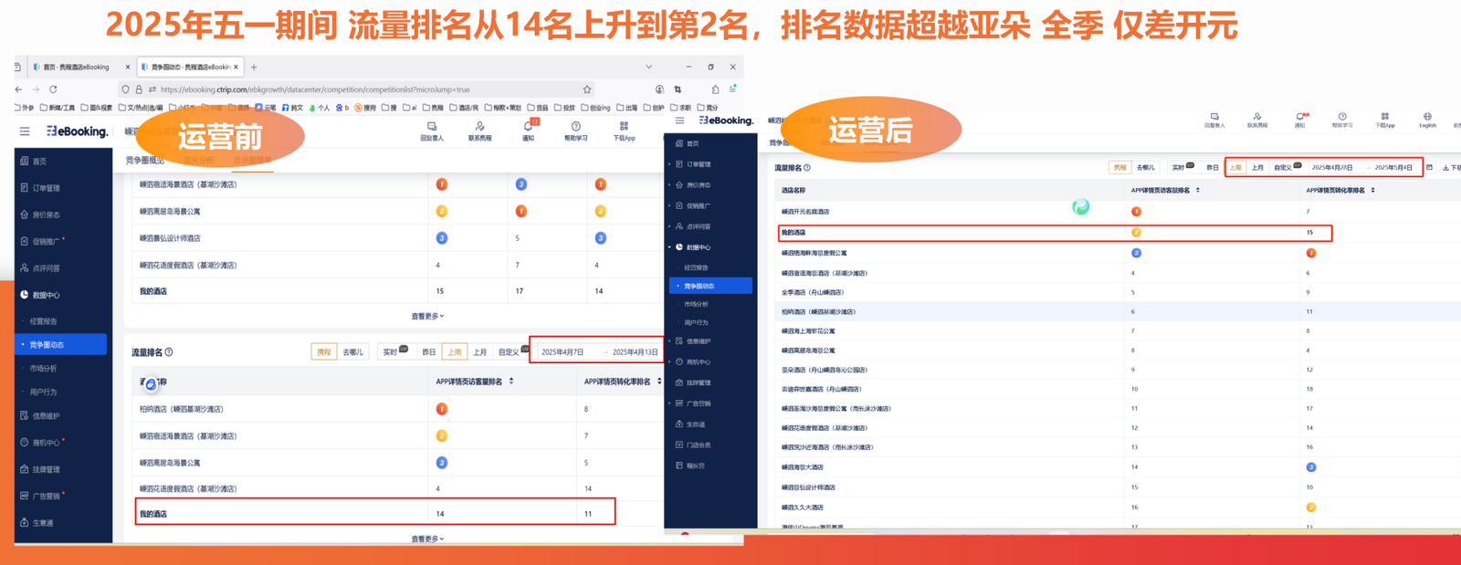
Task: Select 昨日 period option in right window
Action: 1213,168
